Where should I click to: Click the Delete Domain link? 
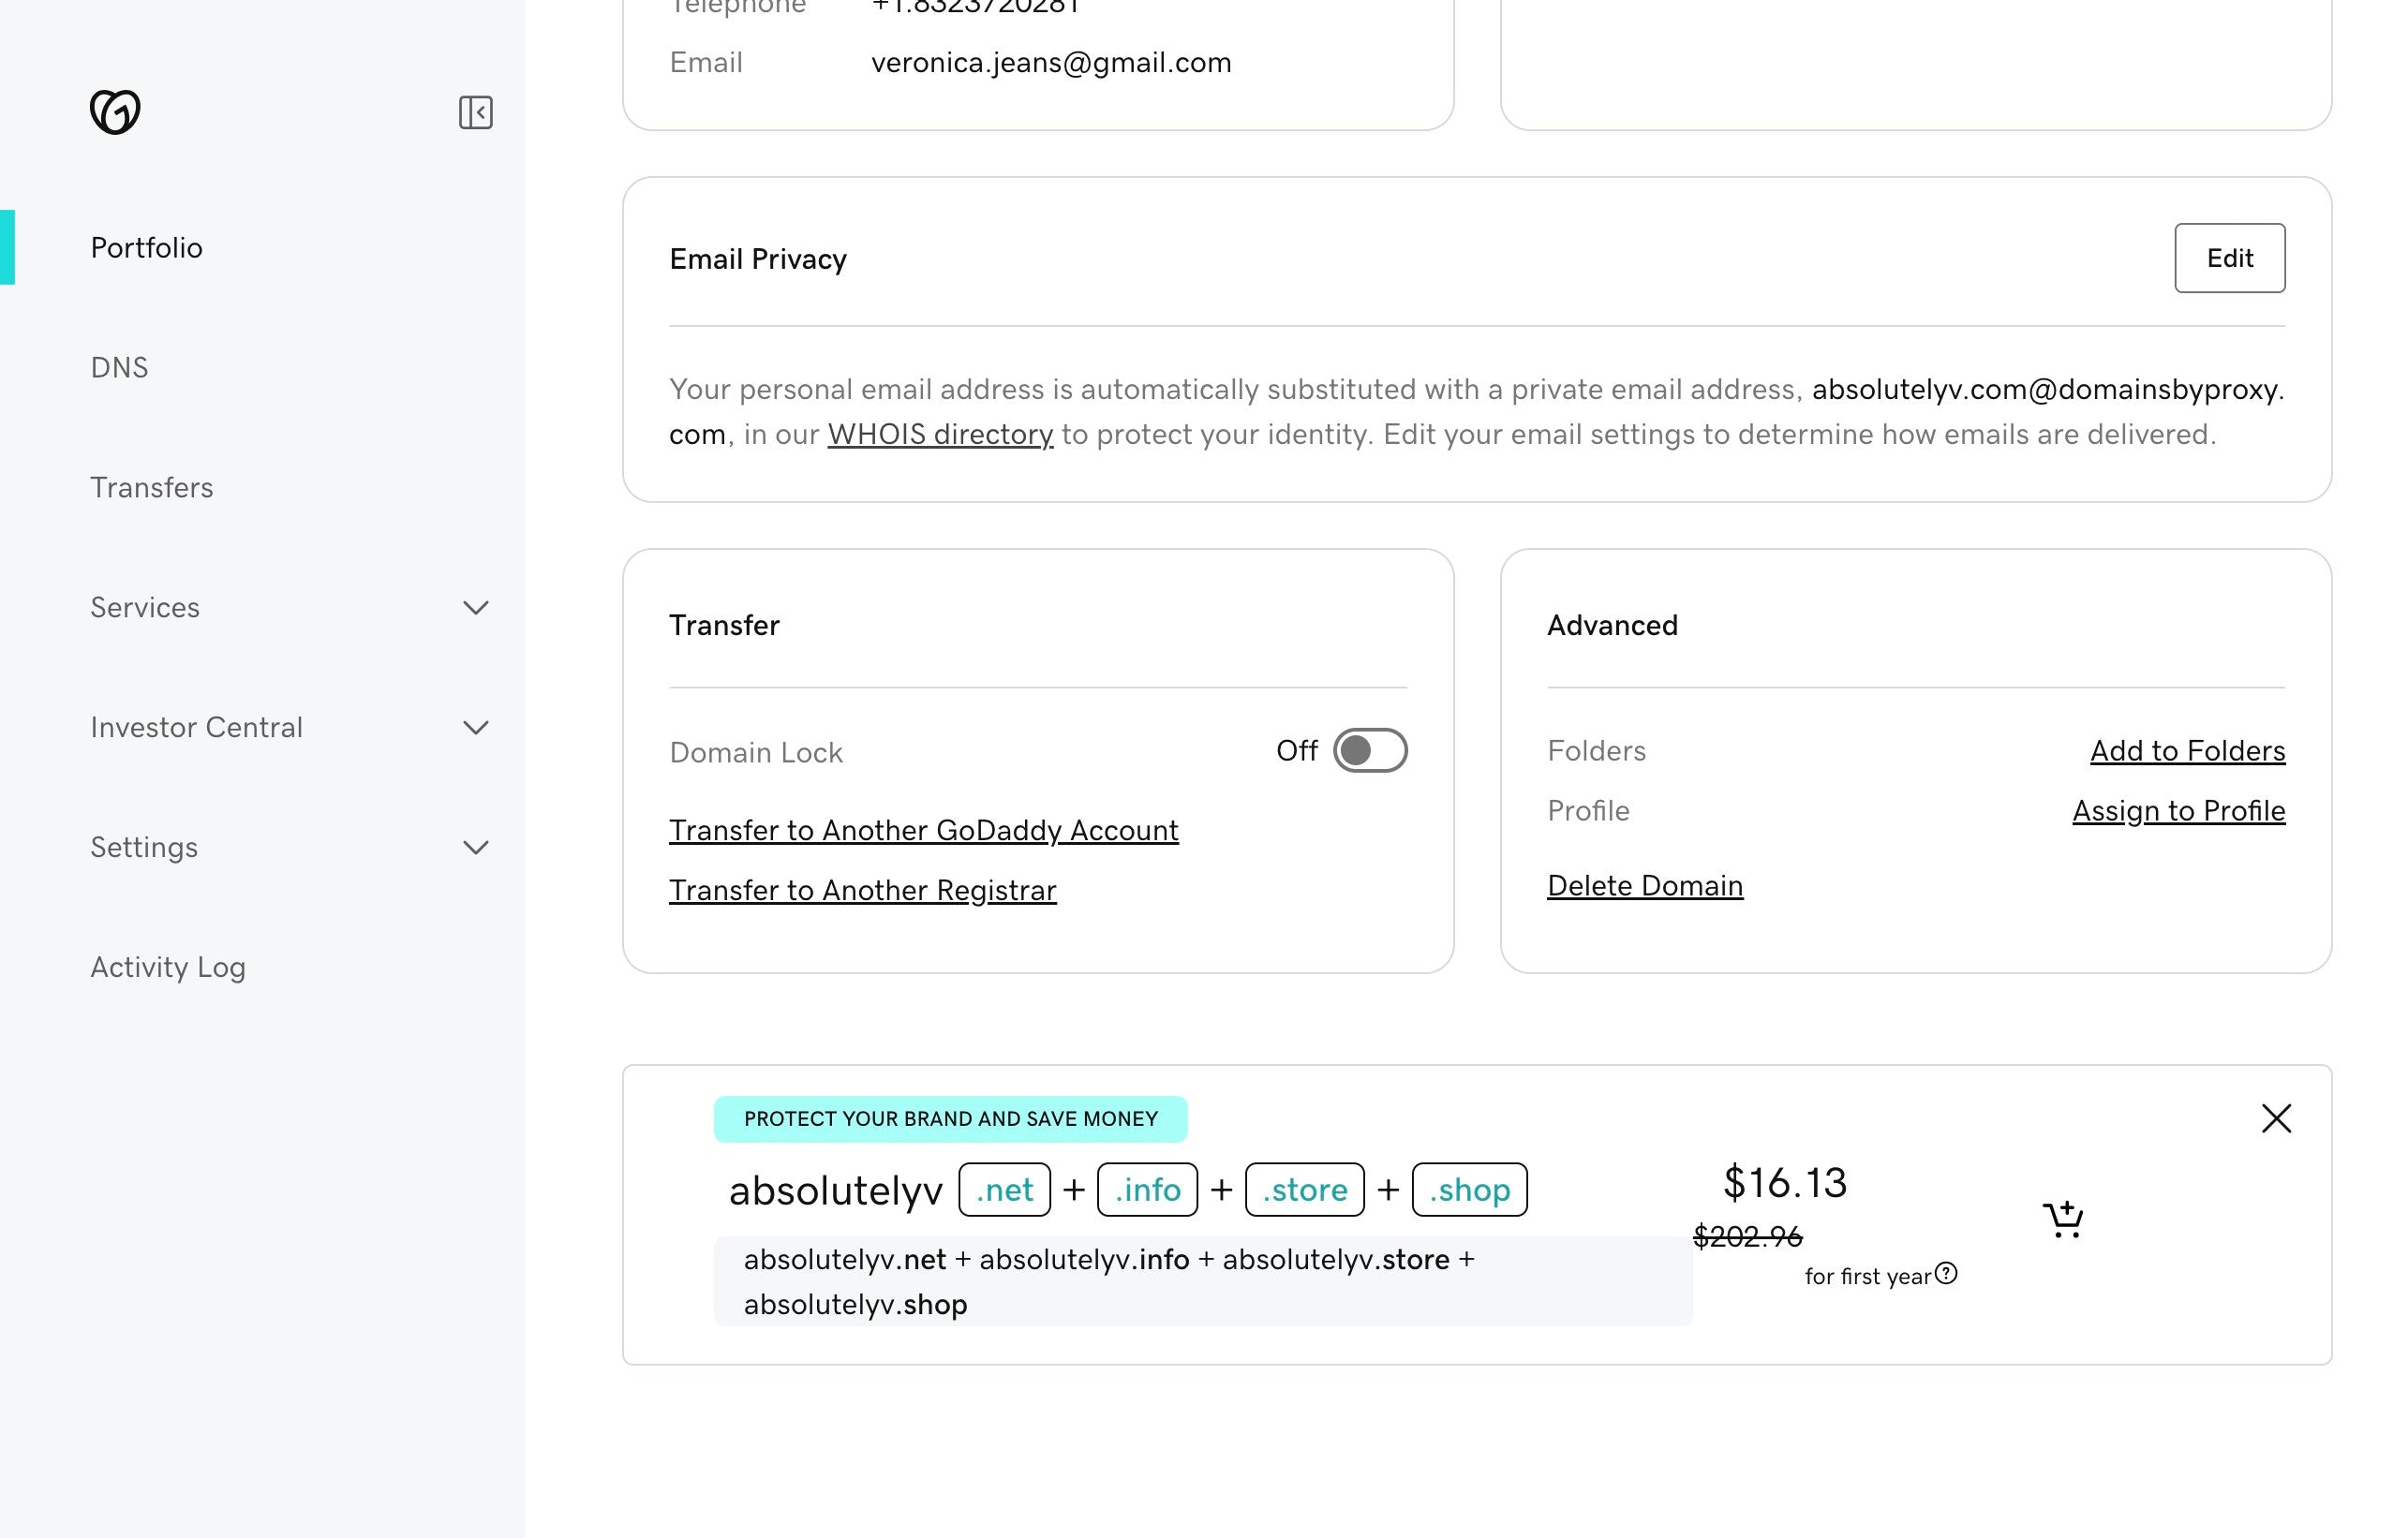(1644, 885)
